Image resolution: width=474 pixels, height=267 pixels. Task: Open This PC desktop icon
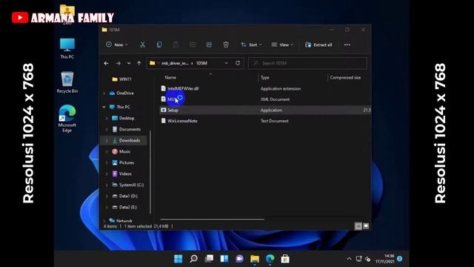pyautogui.click(x=67, y=48)
